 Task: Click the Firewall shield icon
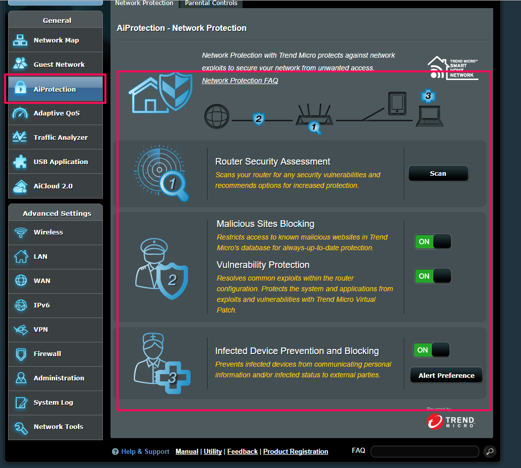point(21,354)
